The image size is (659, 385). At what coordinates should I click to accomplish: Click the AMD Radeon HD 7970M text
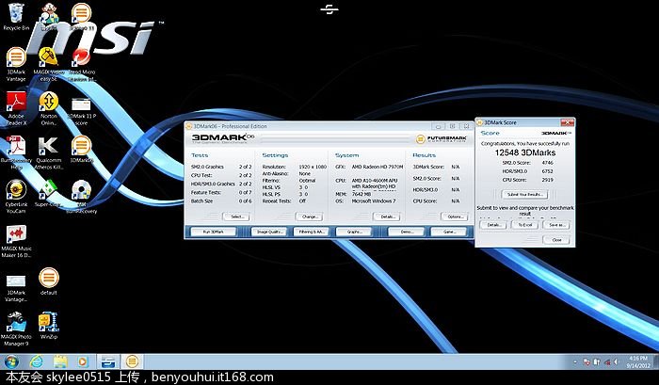point(377,167)
